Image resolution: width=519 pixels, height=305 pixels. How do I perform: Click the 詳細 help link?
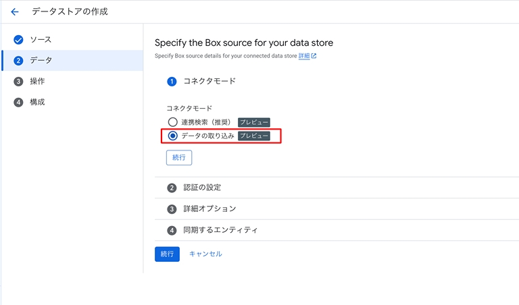[x=304, y=56]
